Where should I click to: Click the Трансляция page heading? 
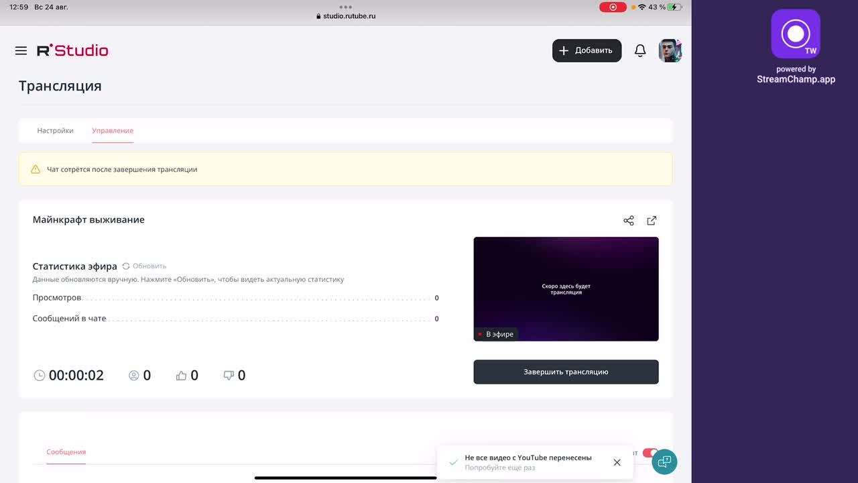[60, 86]
